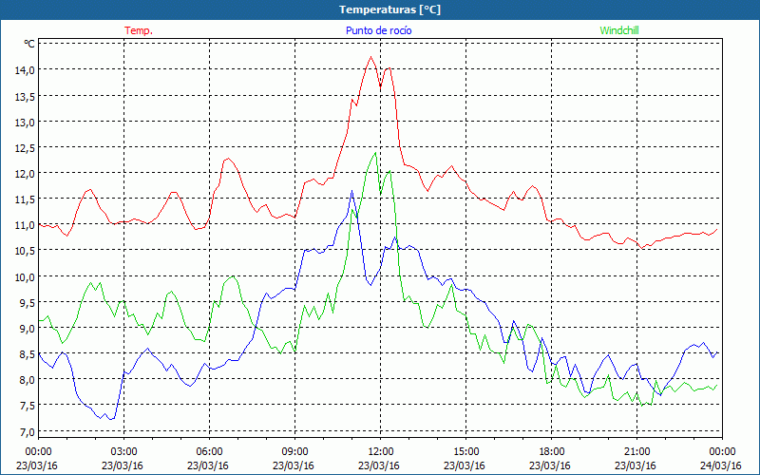
Task: Click the °C unit label on the axis
Action: pos(29,44)
